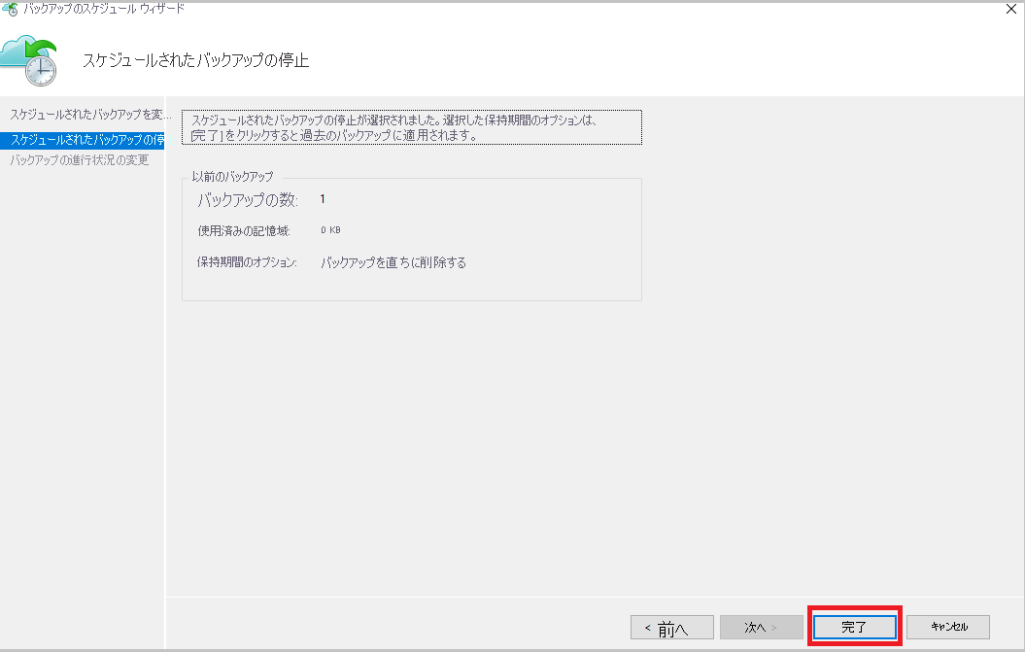Click the page heading スケジュールされたバックアップの停止

click(195, 60)
